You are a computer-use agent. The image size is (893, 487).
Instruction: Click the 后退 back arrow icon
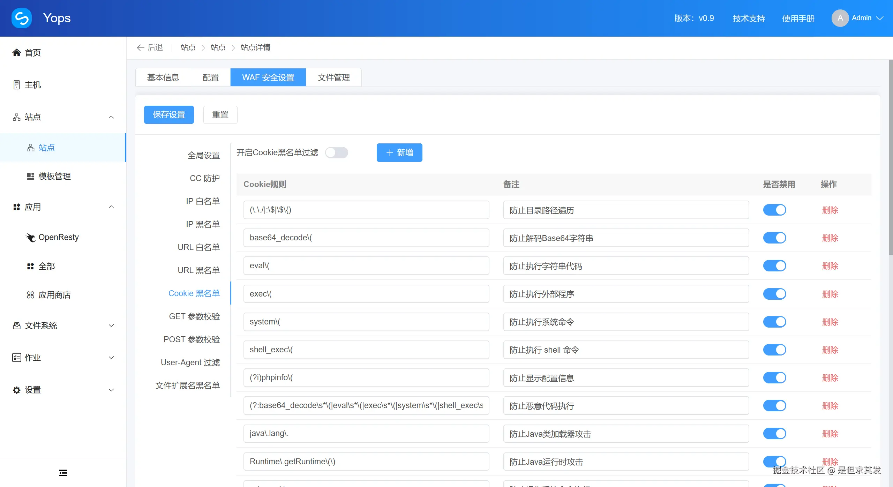(141, 47)
